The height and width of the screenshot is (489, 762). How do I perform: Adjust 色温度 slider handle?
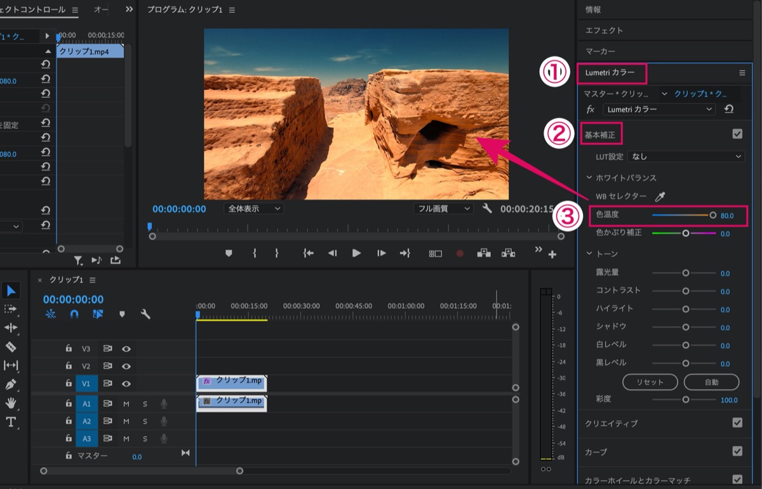713,215
